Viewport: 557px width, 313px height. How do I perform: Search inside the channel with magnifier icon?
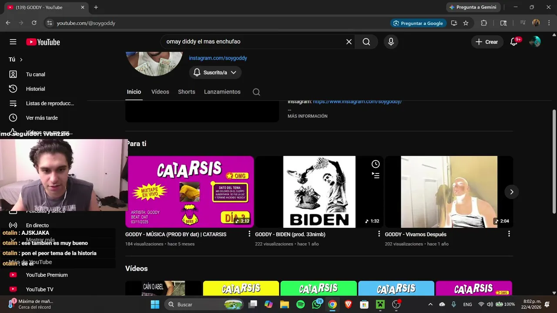(x=256, y=92)
